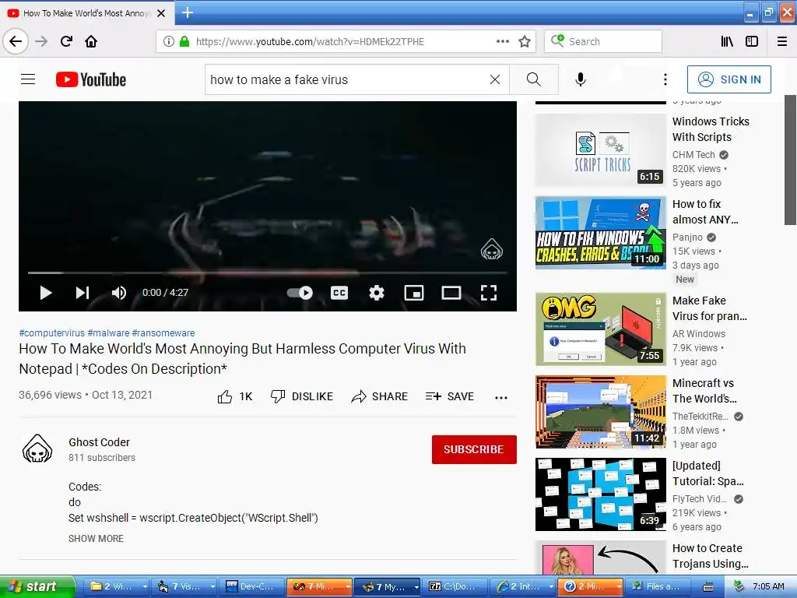Viewport: 797px width, 598px height.
Task: Reload the current page
Action: [66, 42]
